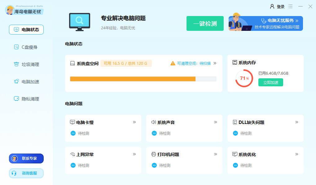Open the hamburger menu icon
Image resolution: width=316 pixels, height=185 pixels.
click(x=290, y=6)
